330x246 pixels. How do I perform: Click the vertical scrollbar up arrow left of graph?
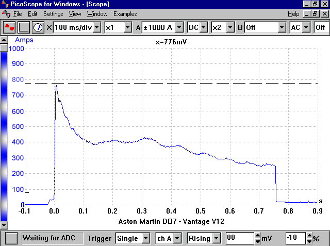pos(4,39)
